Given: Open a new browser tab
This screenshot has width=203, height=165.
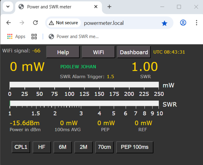Looking at the screenshot, I should point(109,7).
